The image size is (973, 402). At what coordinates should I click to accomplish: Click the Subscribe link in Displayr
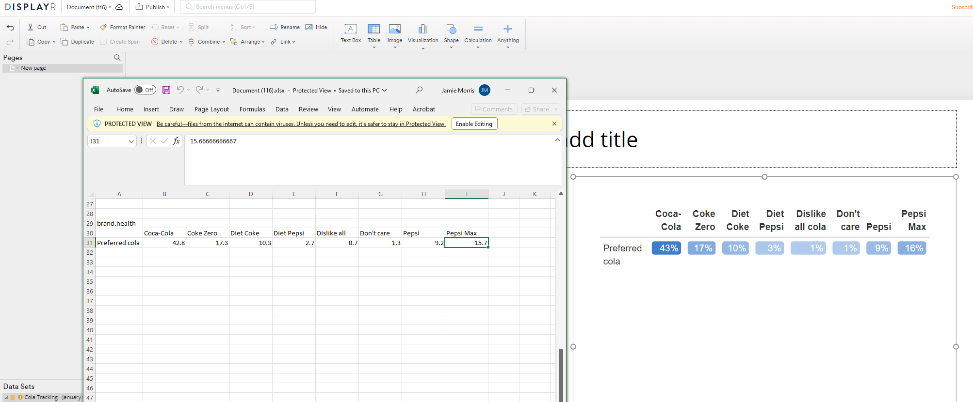tap(962, 7)
